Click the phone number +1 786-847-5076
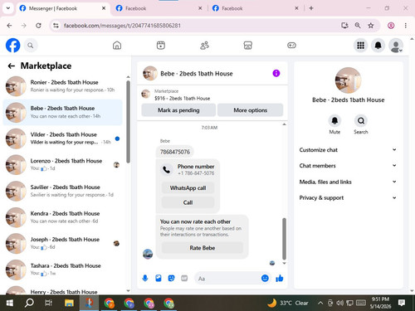This screenshot has height=311, width=415. point(196,173)
